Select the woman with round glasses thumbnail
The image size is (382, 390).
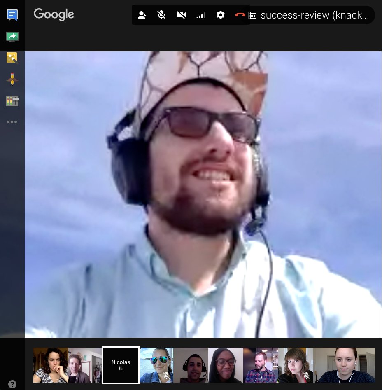click(x=226, y=365)
